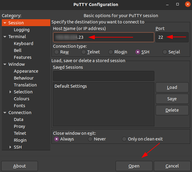Expand the Selection subcategory arrow
Screen dimensions: 192x172
[11, 92]
